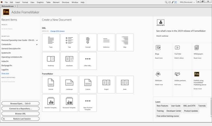The width and height of the screenshot is (212, 126).
Task: Open the Standard Templates browser
Action: [51, 103]
